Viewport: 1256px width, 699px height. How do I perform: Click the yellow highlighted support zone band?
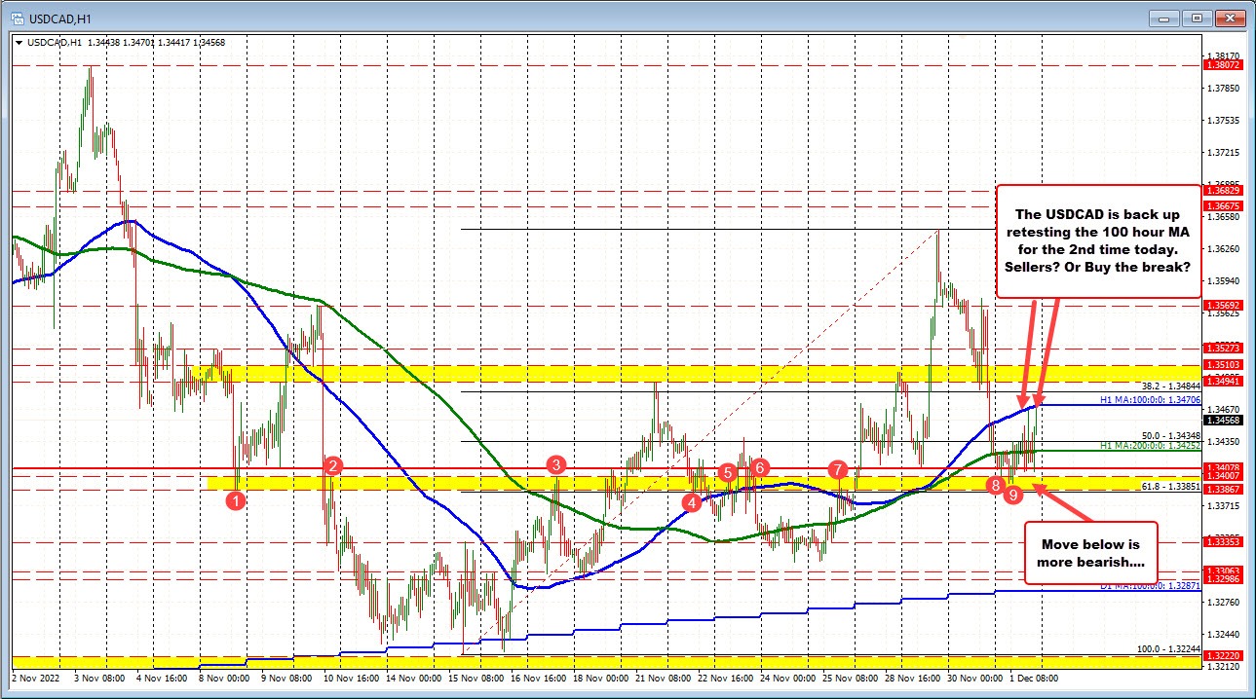(x=585, y=481)
